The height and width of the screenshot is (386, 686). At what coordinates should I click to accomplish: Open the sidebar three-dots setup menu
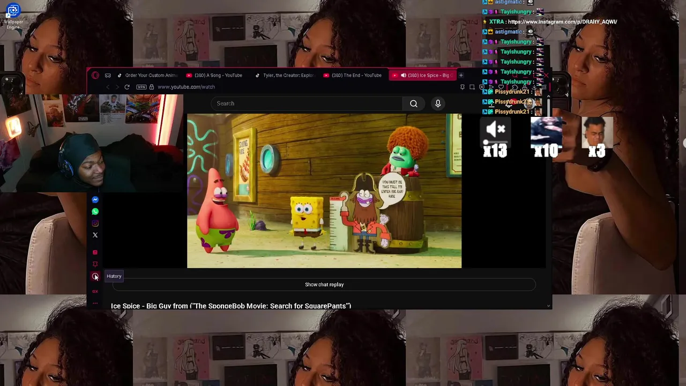coord(95,303)
